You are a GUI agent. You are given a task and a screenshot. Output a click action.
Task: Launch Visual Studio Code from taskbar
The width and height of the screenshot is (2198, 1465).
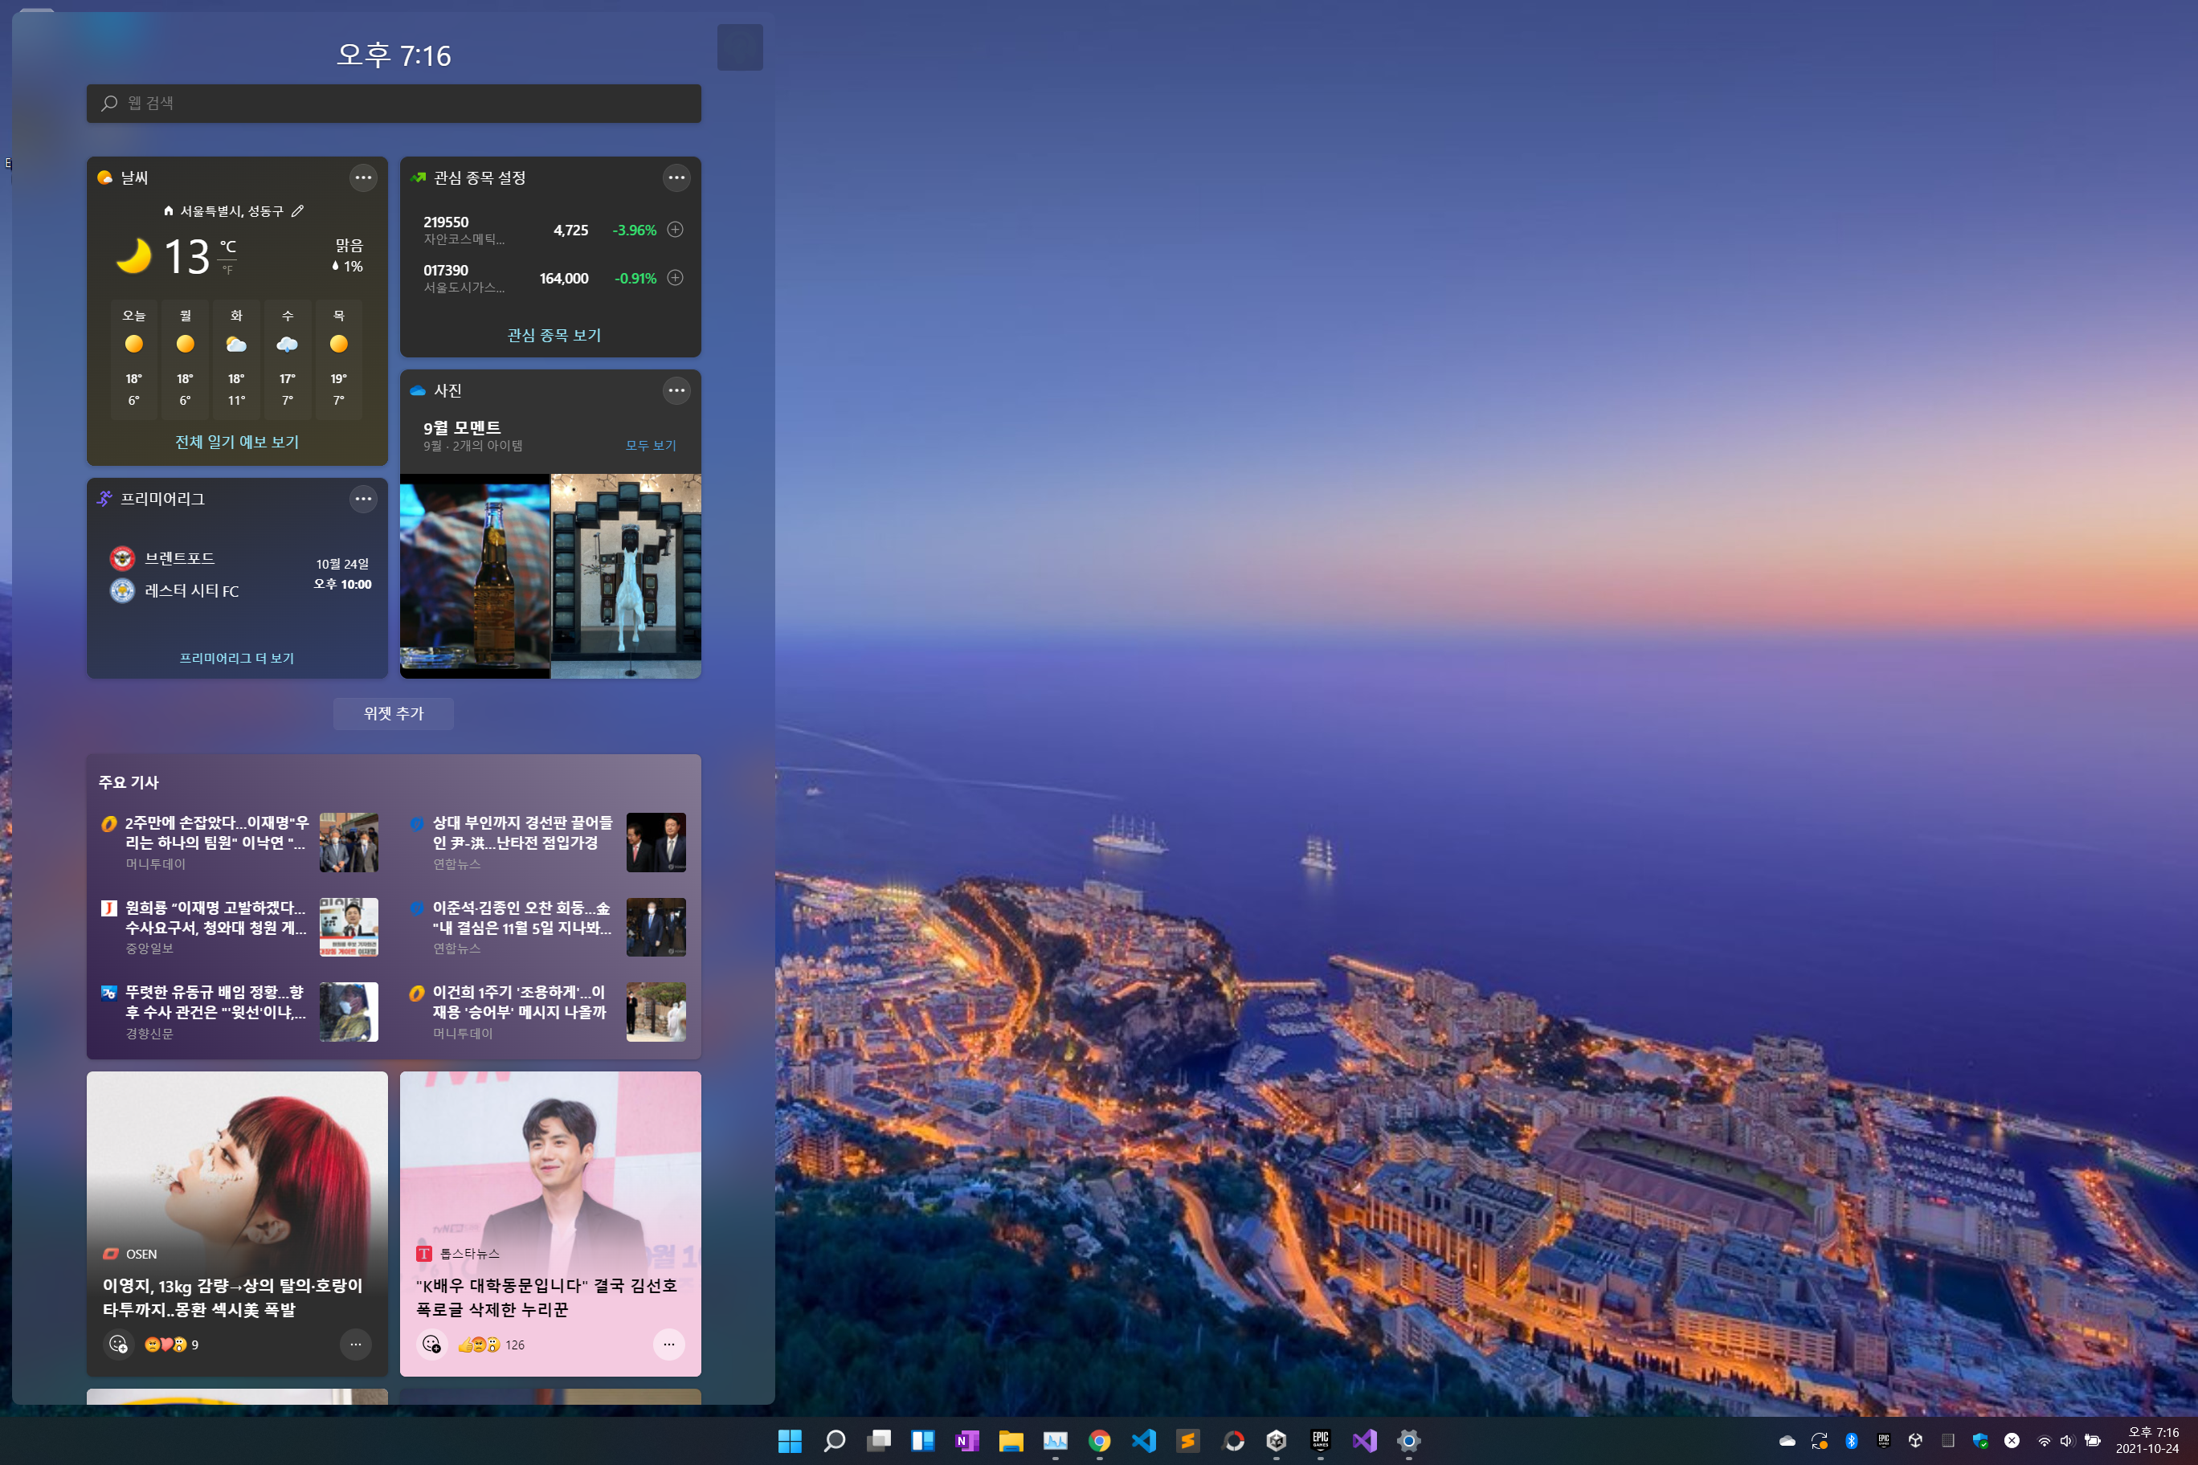click(1143, 1441)
